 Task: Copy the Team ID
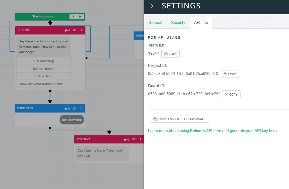click(x=170, y=54)
